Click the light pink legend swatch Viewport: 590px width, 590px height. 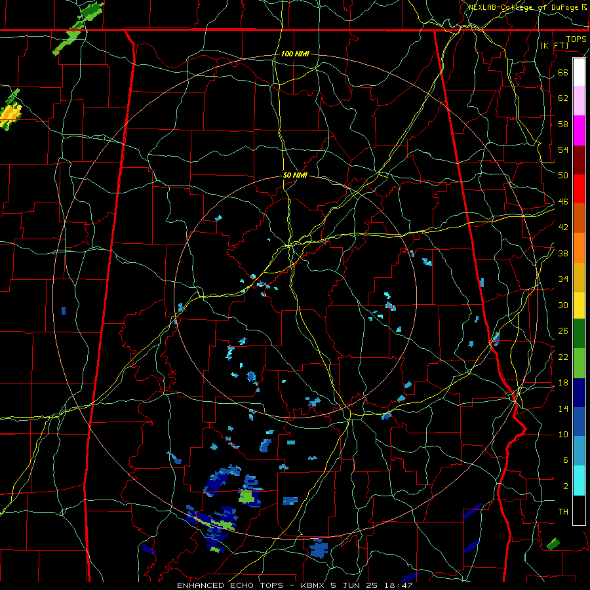(x=579, y=101)
